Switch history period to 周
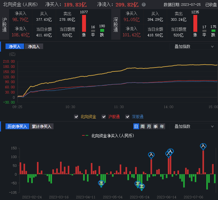The height and width of the screenshot is (200, 218). point(142,126)
